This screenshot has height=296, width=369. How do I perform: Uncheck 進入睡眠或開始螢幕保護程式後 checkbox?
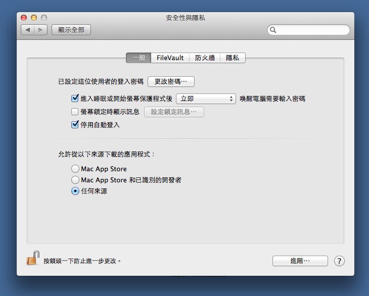pyautogui.click(x=75, y=98)
